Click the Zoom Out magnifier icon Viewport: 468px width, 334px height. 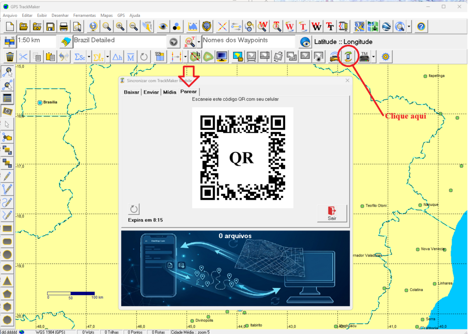point(133,26)
